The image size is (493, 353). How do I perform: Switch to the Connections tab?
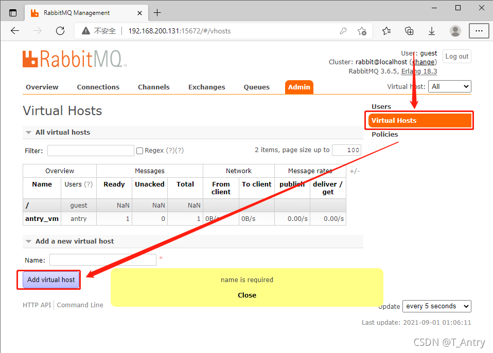point(98,87)
